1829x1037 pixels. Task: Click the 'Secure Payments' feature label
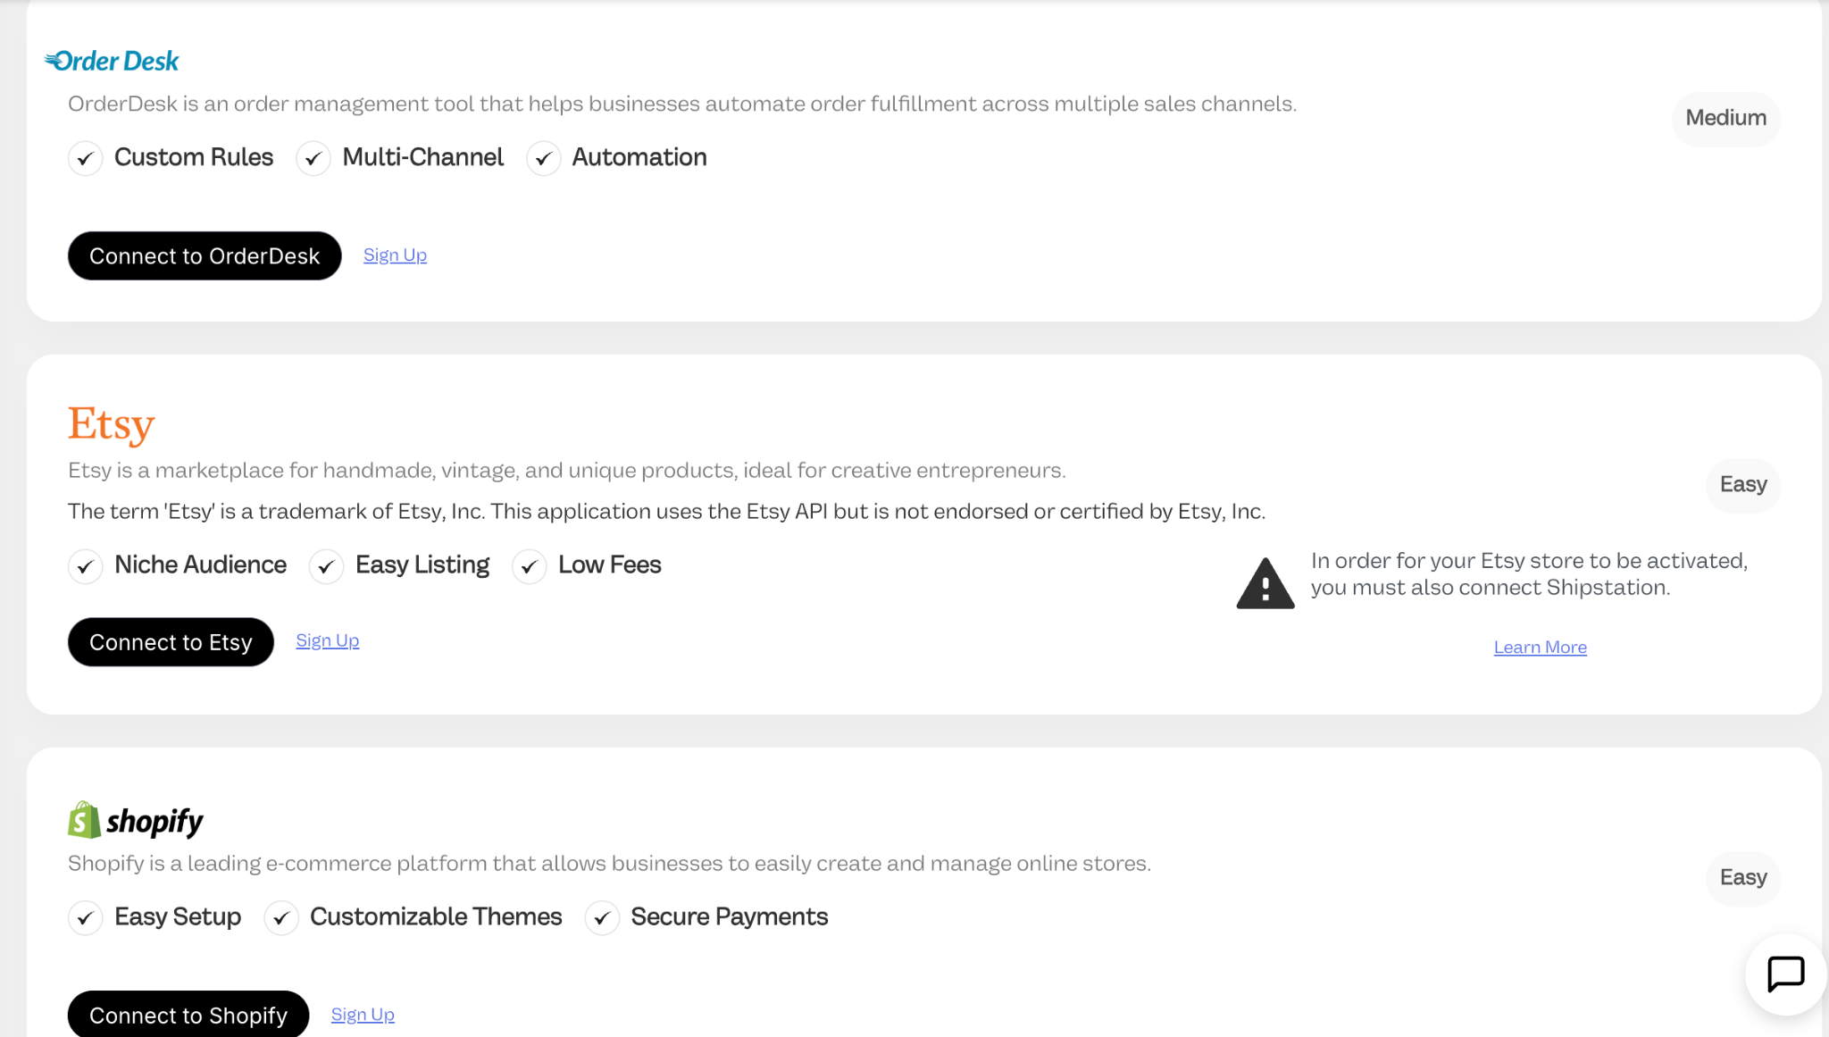[730, 916]
